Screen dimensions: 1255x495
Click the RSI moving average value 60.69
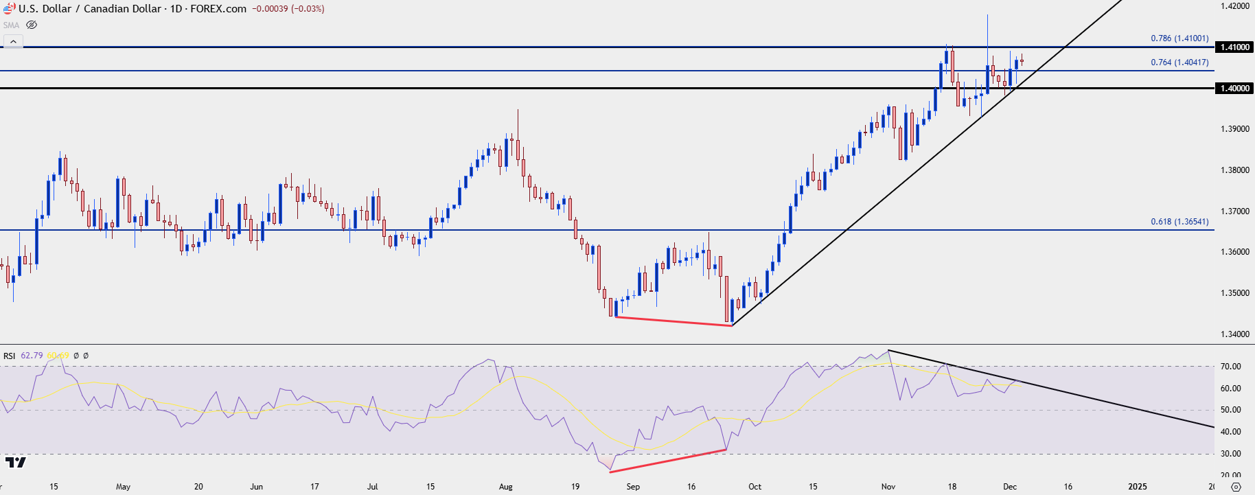point(58,356)
